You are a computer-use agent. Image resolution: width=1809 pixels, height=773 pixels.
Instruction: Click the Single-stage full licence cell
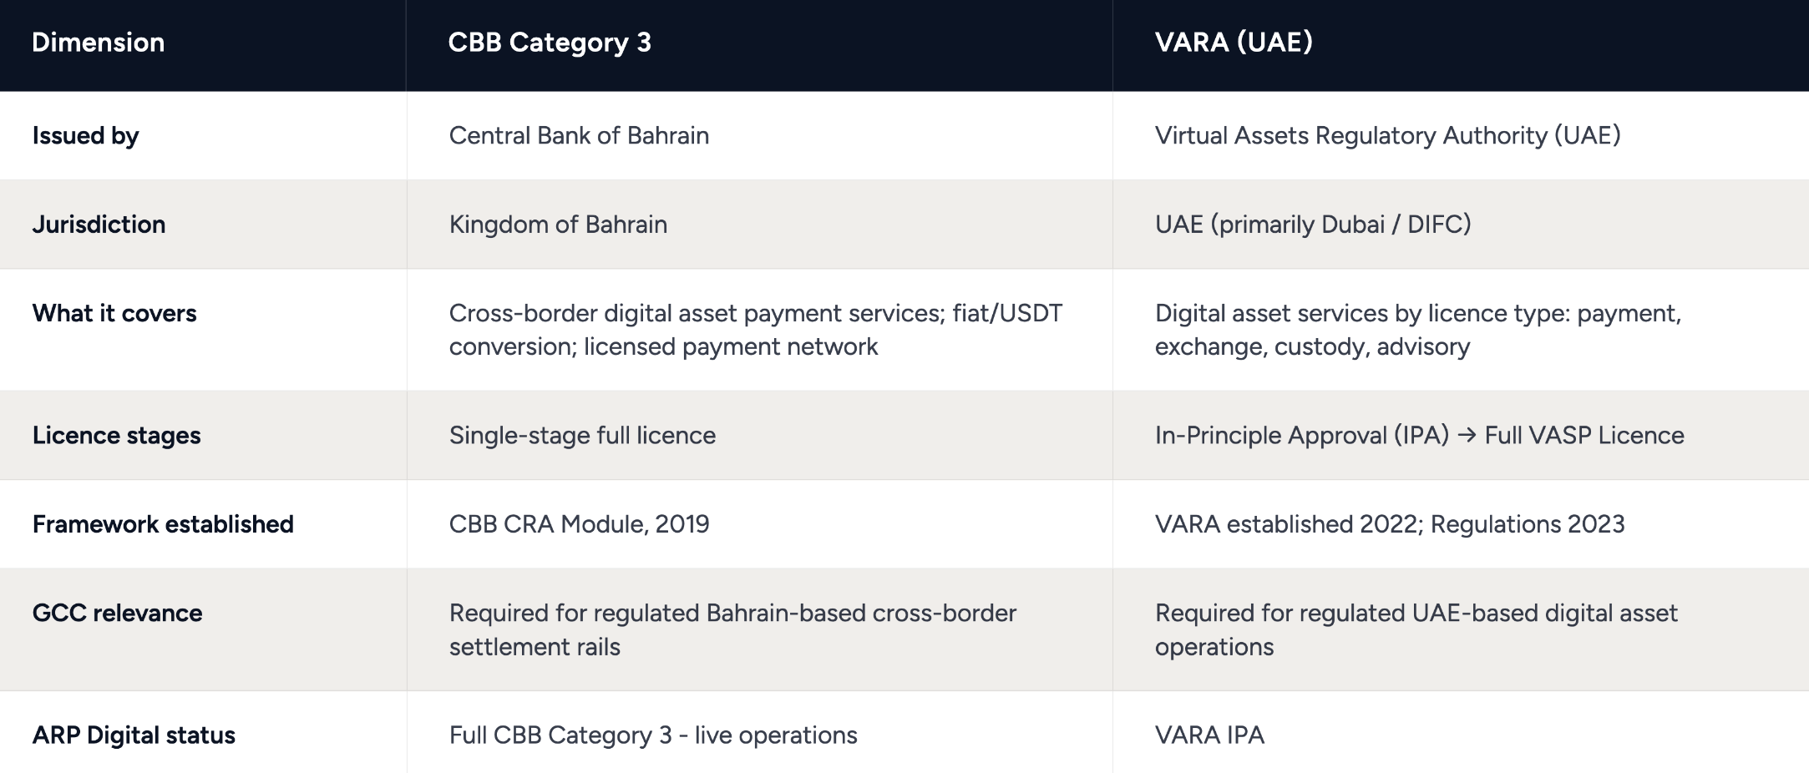[582, 435]
